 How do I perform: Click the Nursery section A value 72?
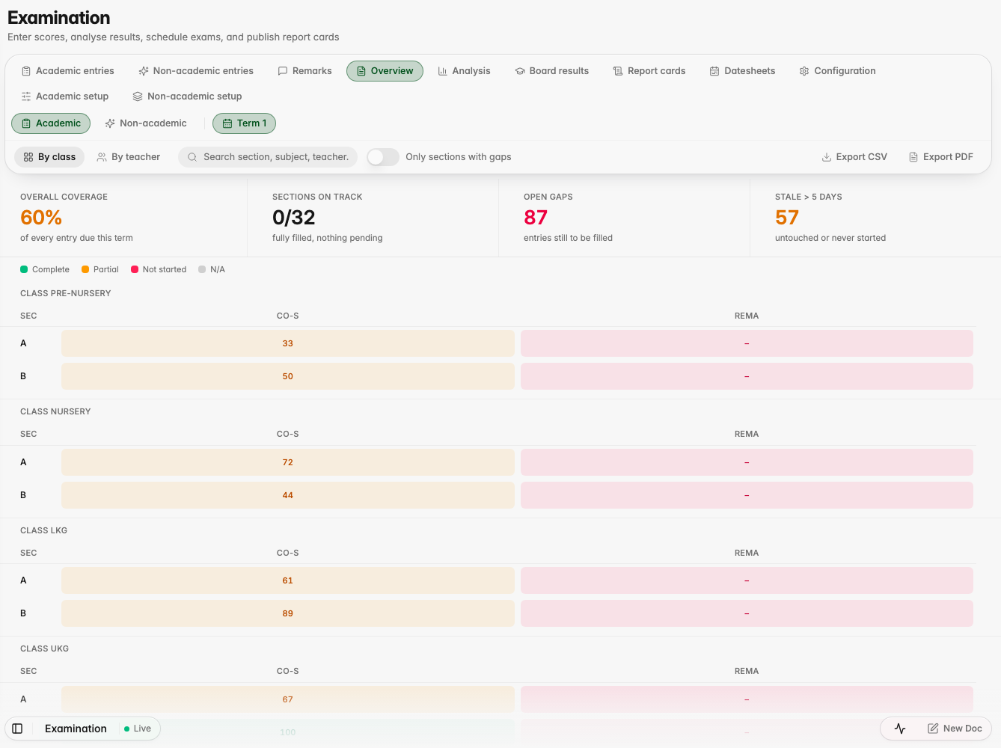[288, 462]
